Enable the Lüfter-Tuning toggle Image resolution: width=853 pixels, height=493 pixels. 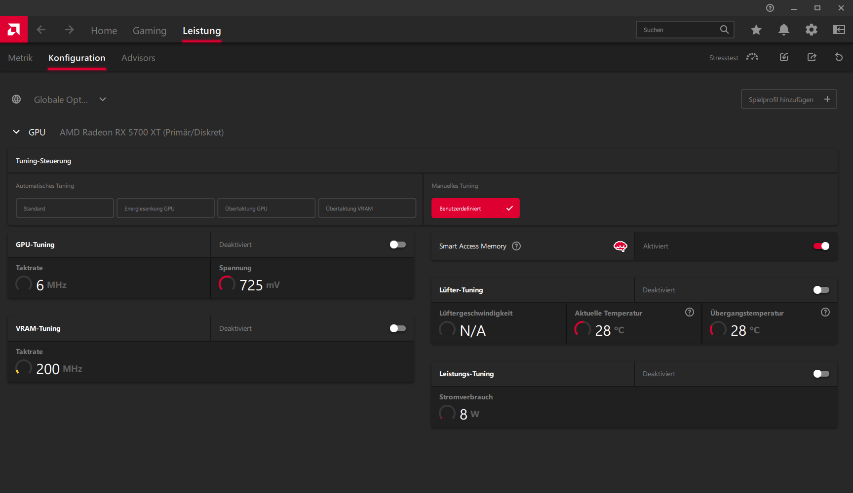point(821,290)
